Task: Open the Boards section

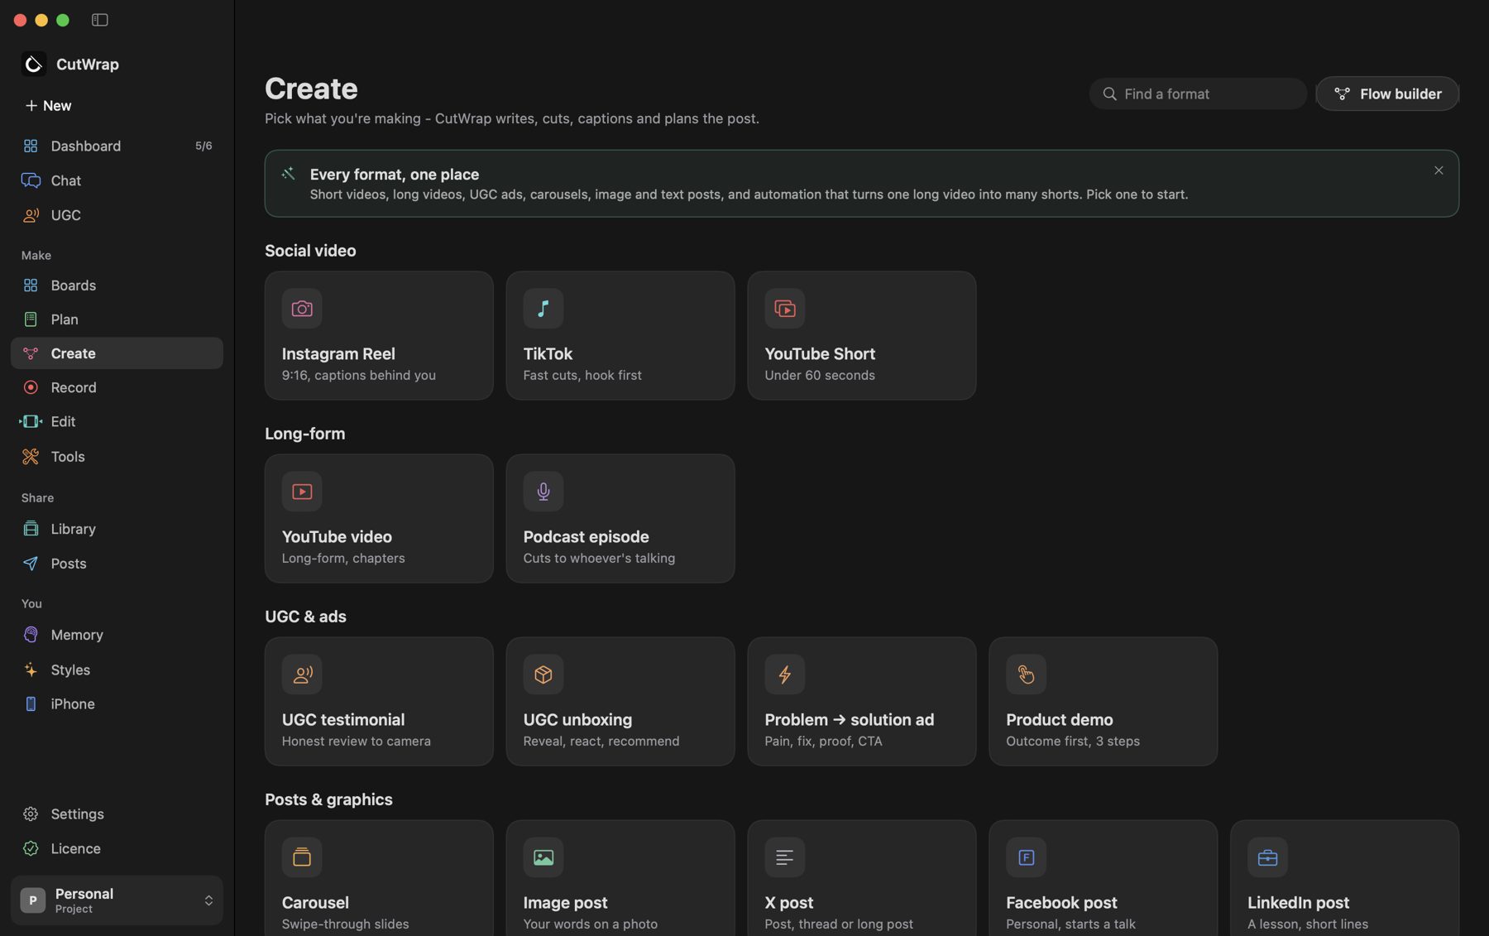Action: (117, 286)
